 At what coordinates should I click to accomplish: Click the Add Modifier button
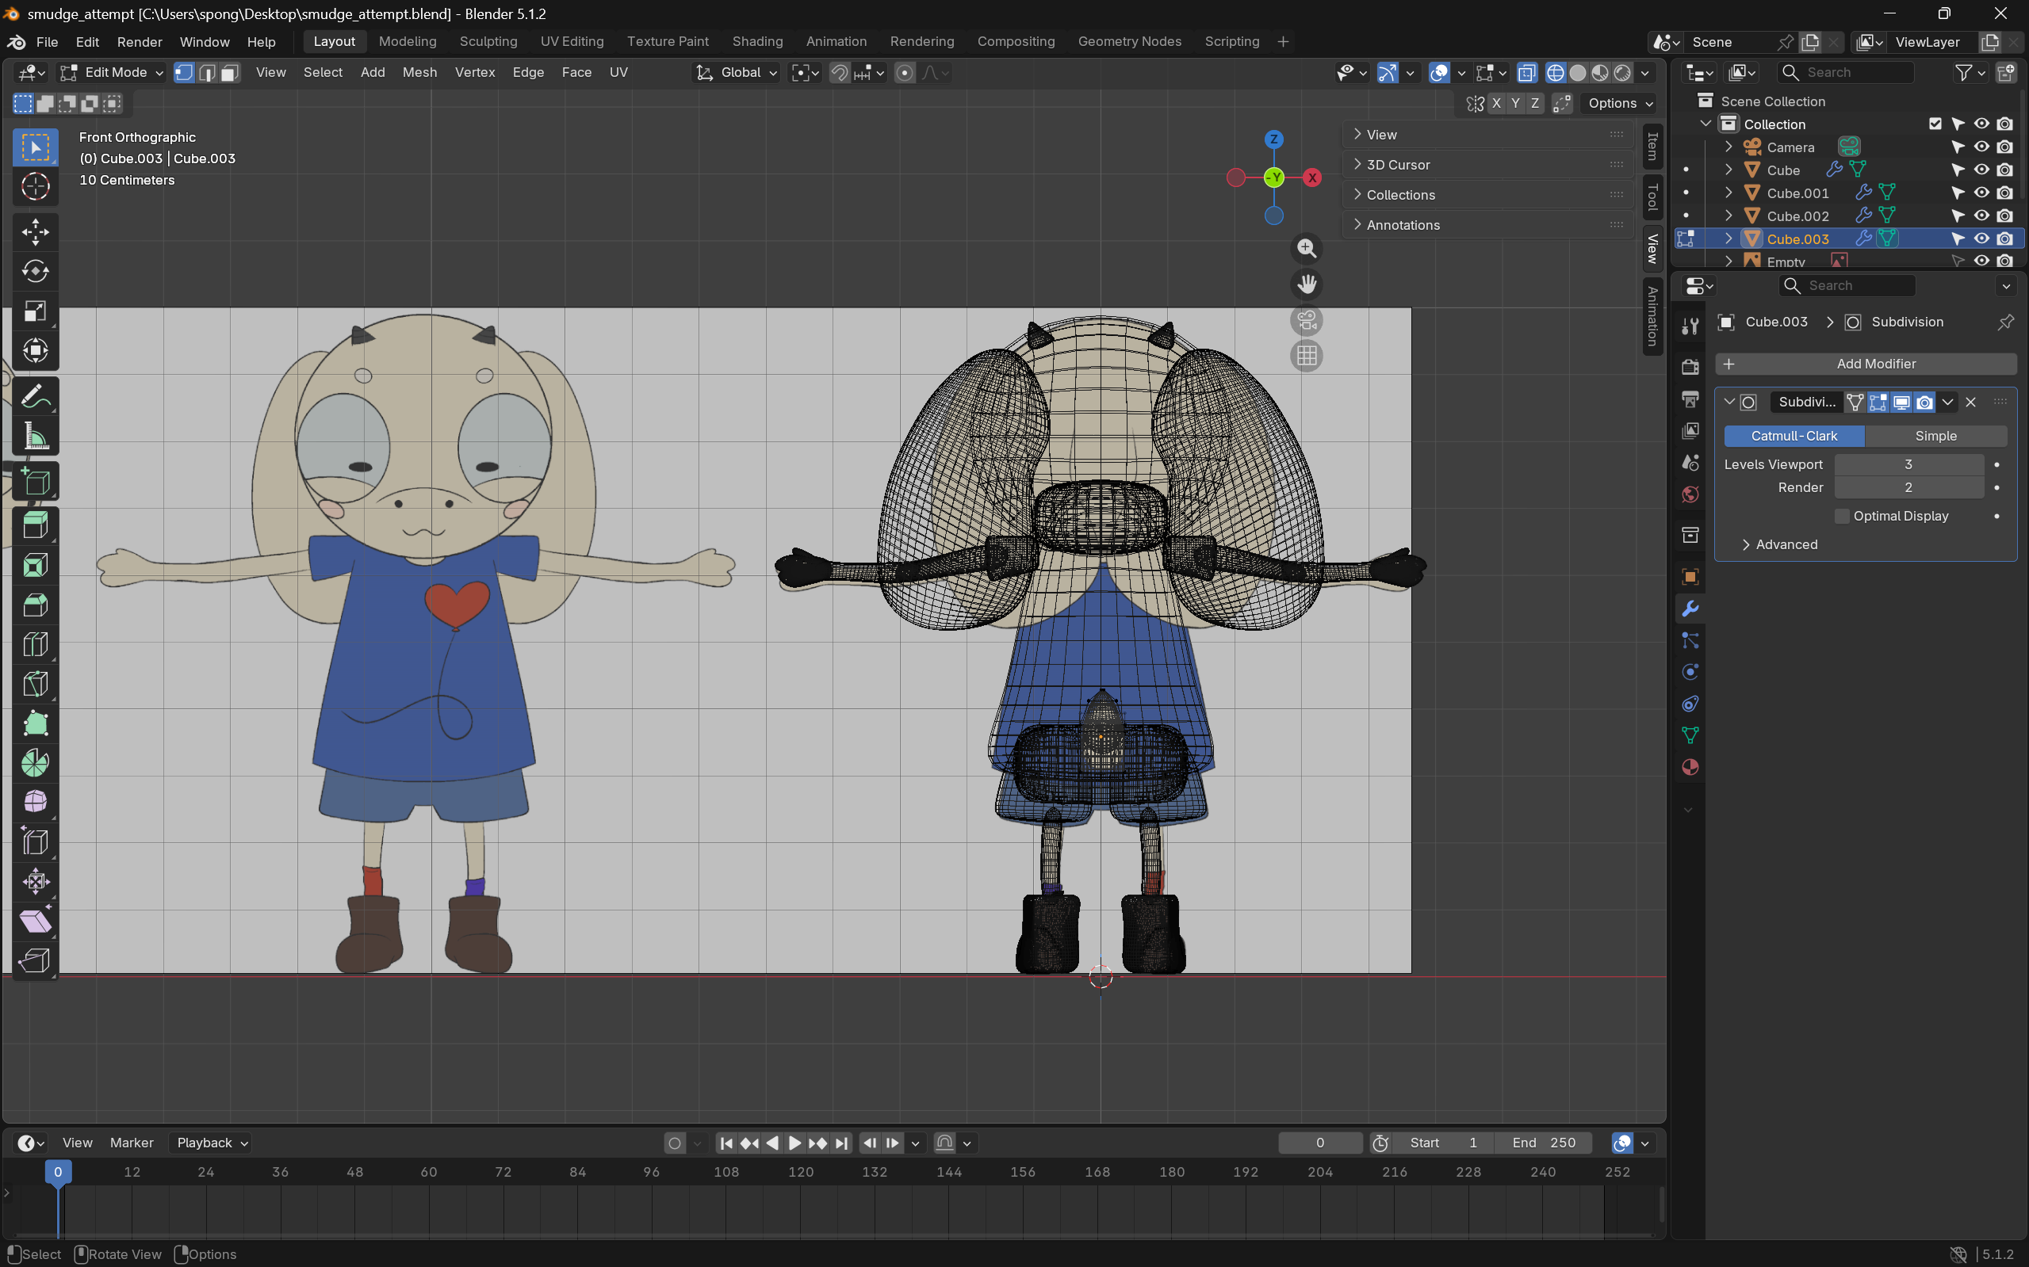point(1866,364)
